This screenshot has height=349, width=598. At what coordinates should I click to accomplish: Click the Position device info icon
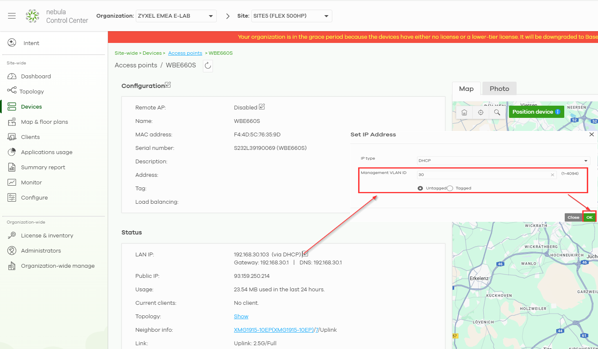(x=558, y=112)
